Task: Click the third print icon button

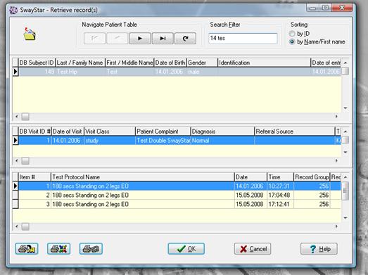Action: point(91,249)
